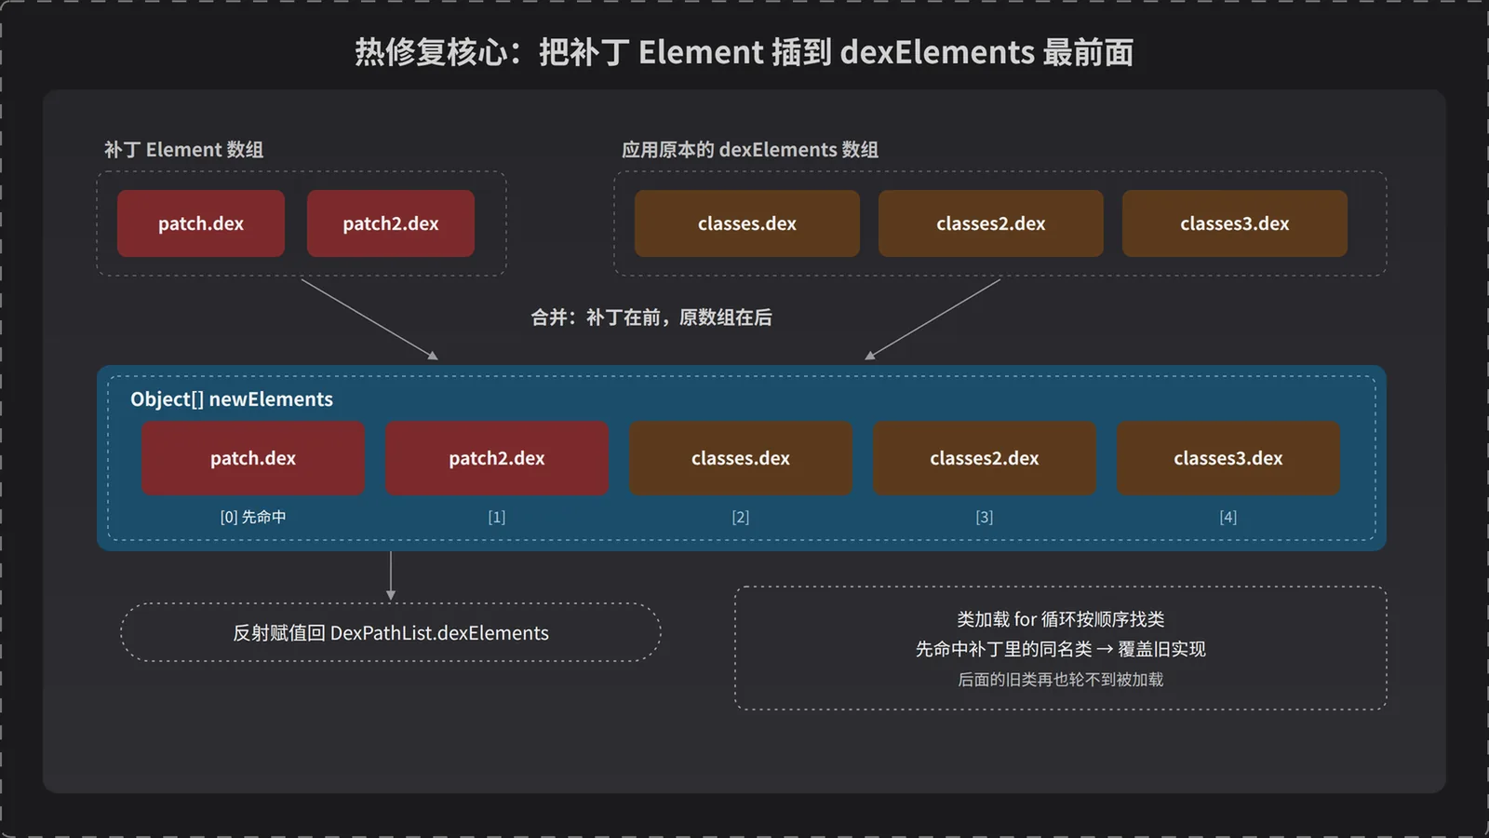Click the 类加载 for 循环按顺序找类 line

click(x=1061, y=619)
